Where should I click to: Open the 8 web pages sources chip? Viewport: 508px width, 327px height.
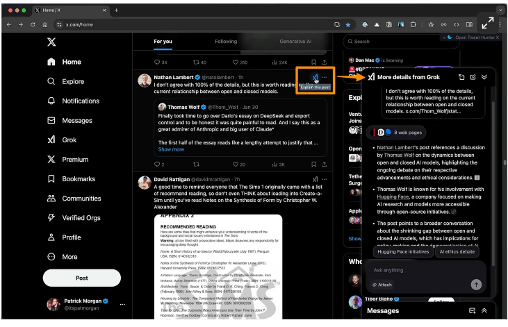(396, 133)
